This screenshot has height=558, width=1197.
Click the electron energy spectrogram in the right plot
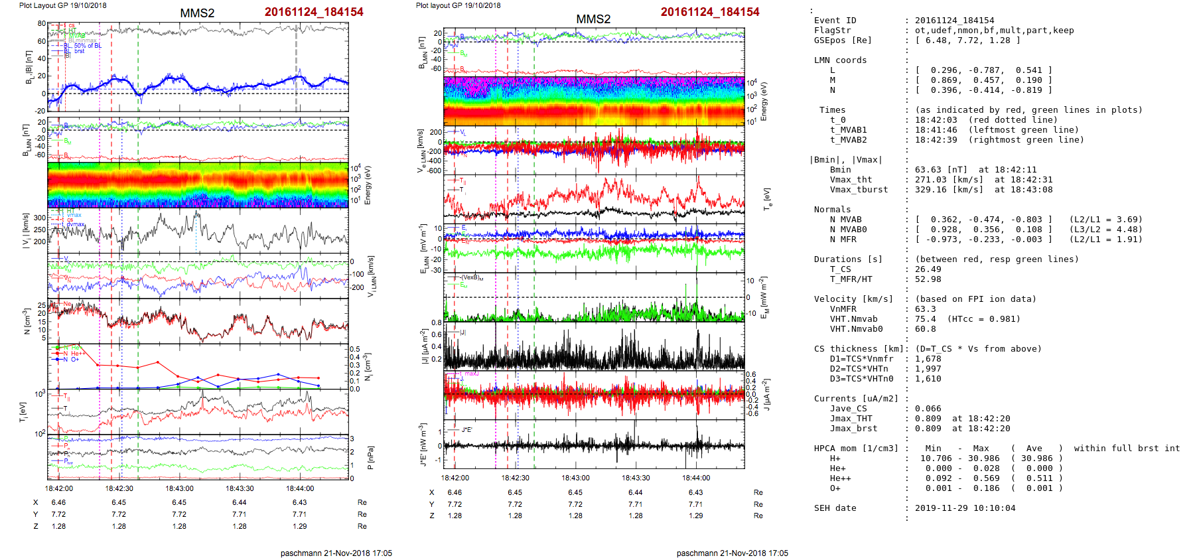click(x=593, y=101)
